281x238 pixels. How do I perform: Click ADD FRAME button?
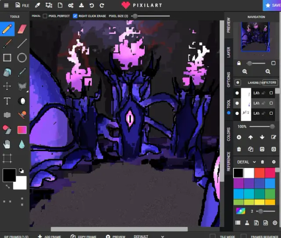click(x=50, y=236)
